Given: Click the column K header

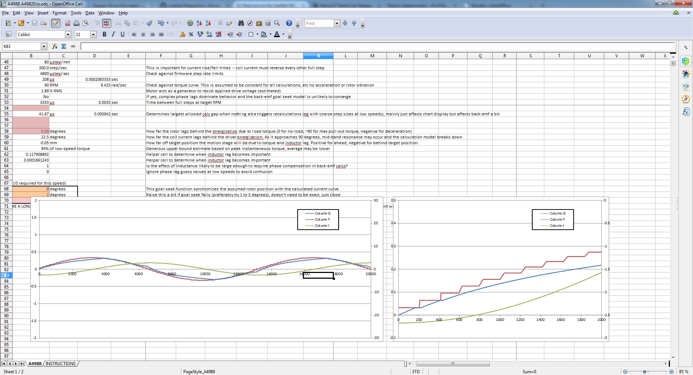Looking at the screenshot, I should (x=318, y=56).
